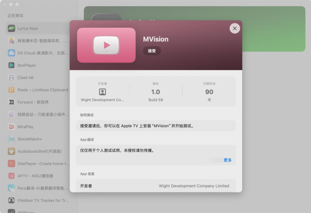Select AudiobookShelf(开源版) entry

38,151
